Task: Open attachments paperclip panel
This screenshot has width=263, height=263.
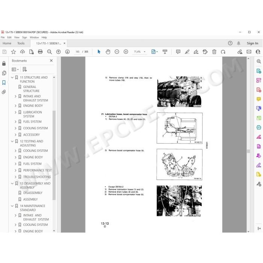Action: (x=4, y=92)
